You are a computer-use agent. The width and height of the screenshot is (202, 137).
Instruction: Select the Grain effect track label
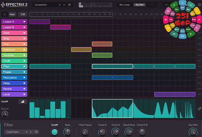click(x=14, y=33)
